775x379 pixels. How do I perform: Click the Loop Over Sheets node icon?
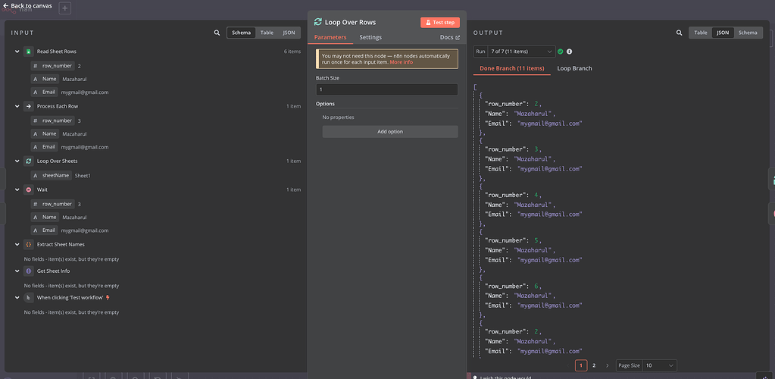coord(28,161)
